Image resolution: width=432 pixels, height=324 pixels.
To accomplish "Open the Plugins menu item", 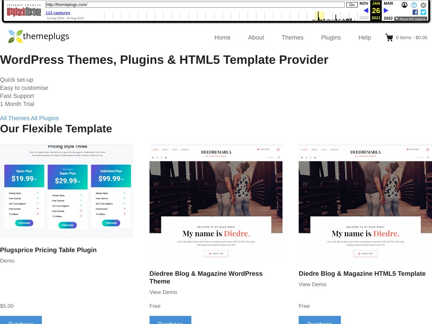I will point(331,37).
